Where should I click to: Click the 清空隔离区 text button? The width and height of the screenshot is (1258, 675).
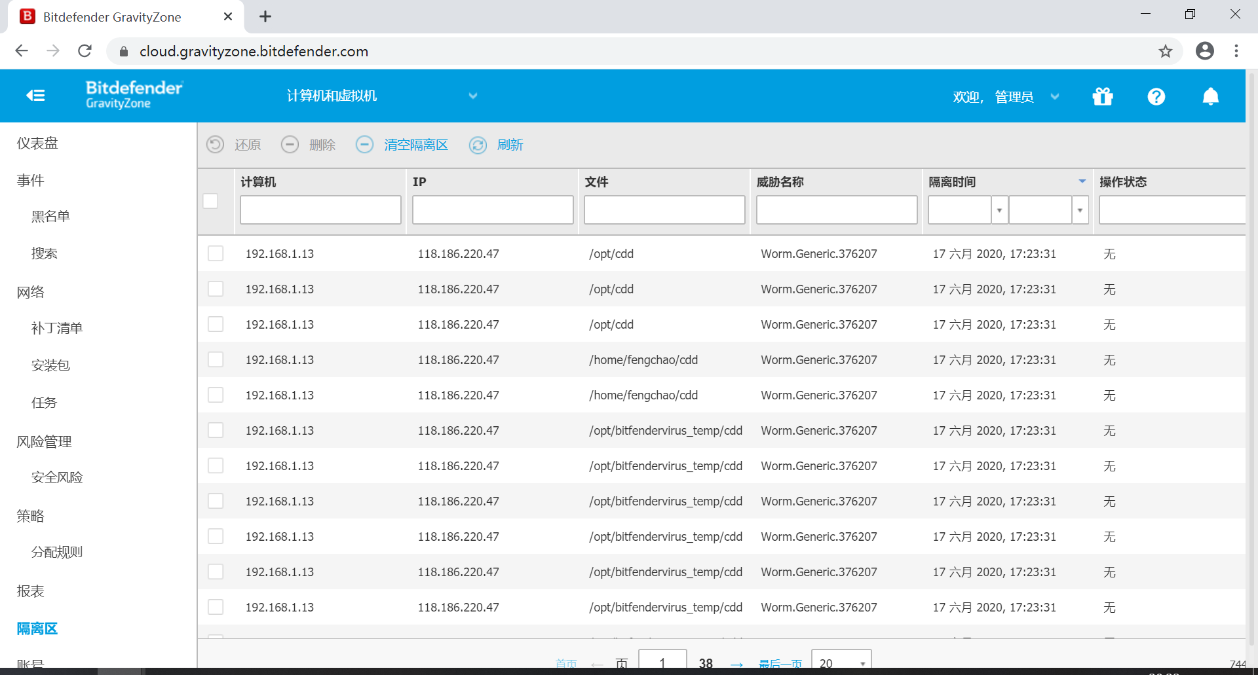coord(416,145)
